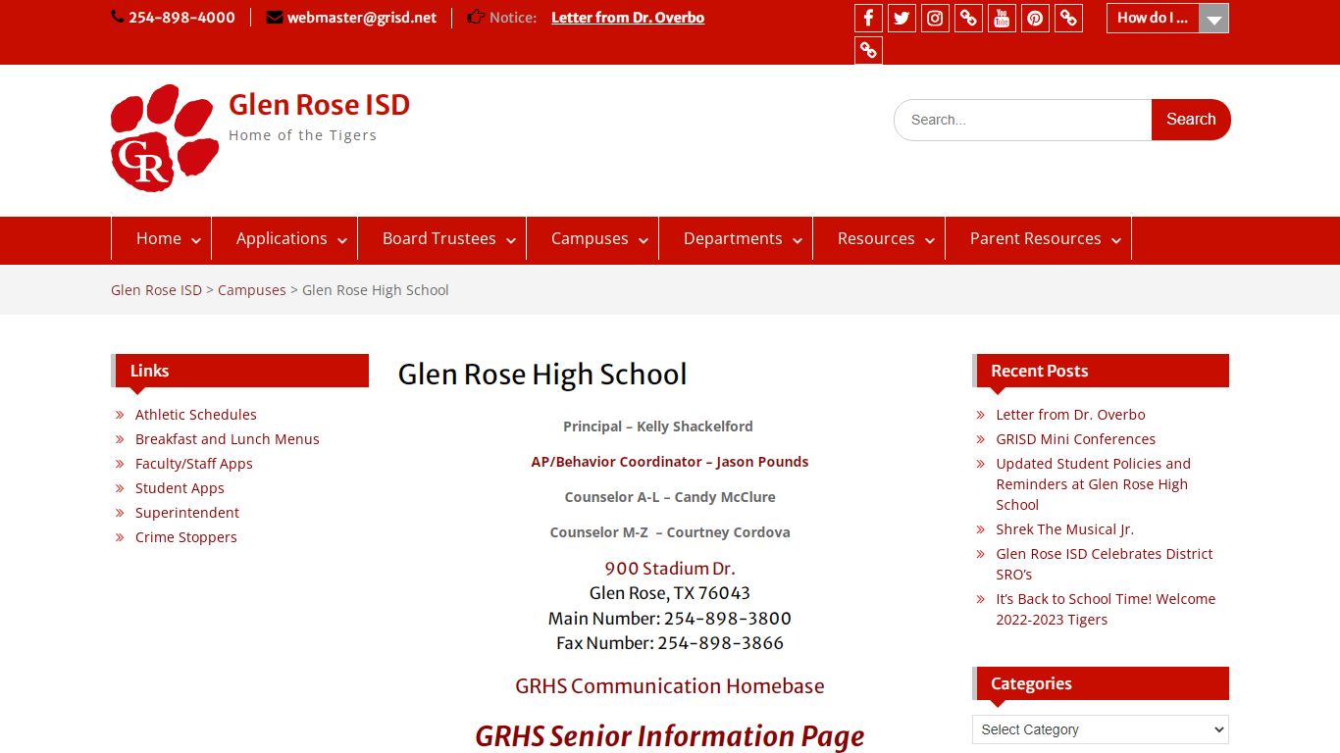
Task: Expand the Home menu chevron
Action: [196, 241]
